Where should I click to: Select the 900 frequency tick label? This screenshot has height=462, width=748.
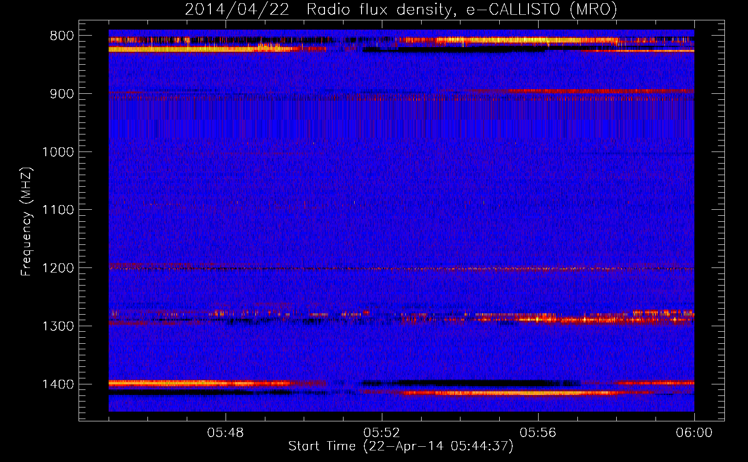62,94
